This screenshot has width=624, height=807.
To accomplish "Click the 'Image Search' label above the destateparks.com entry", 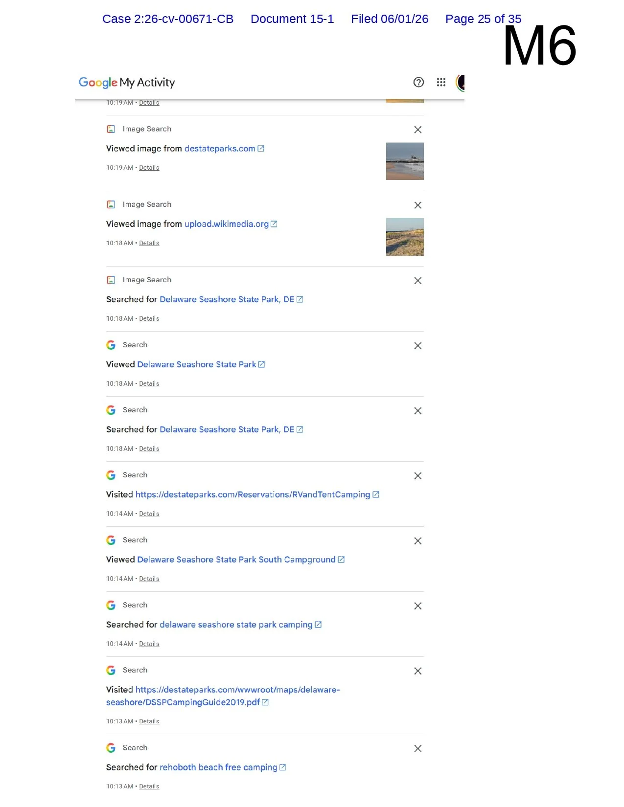I will [x=147, y=129].
